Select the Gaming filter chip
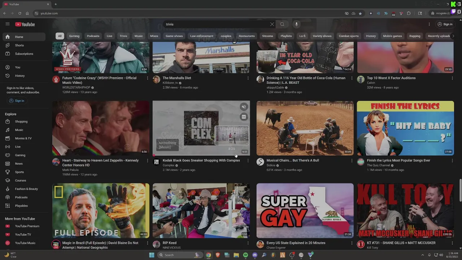The width and height of the screenshot is (462, 260). coord(74,36)
